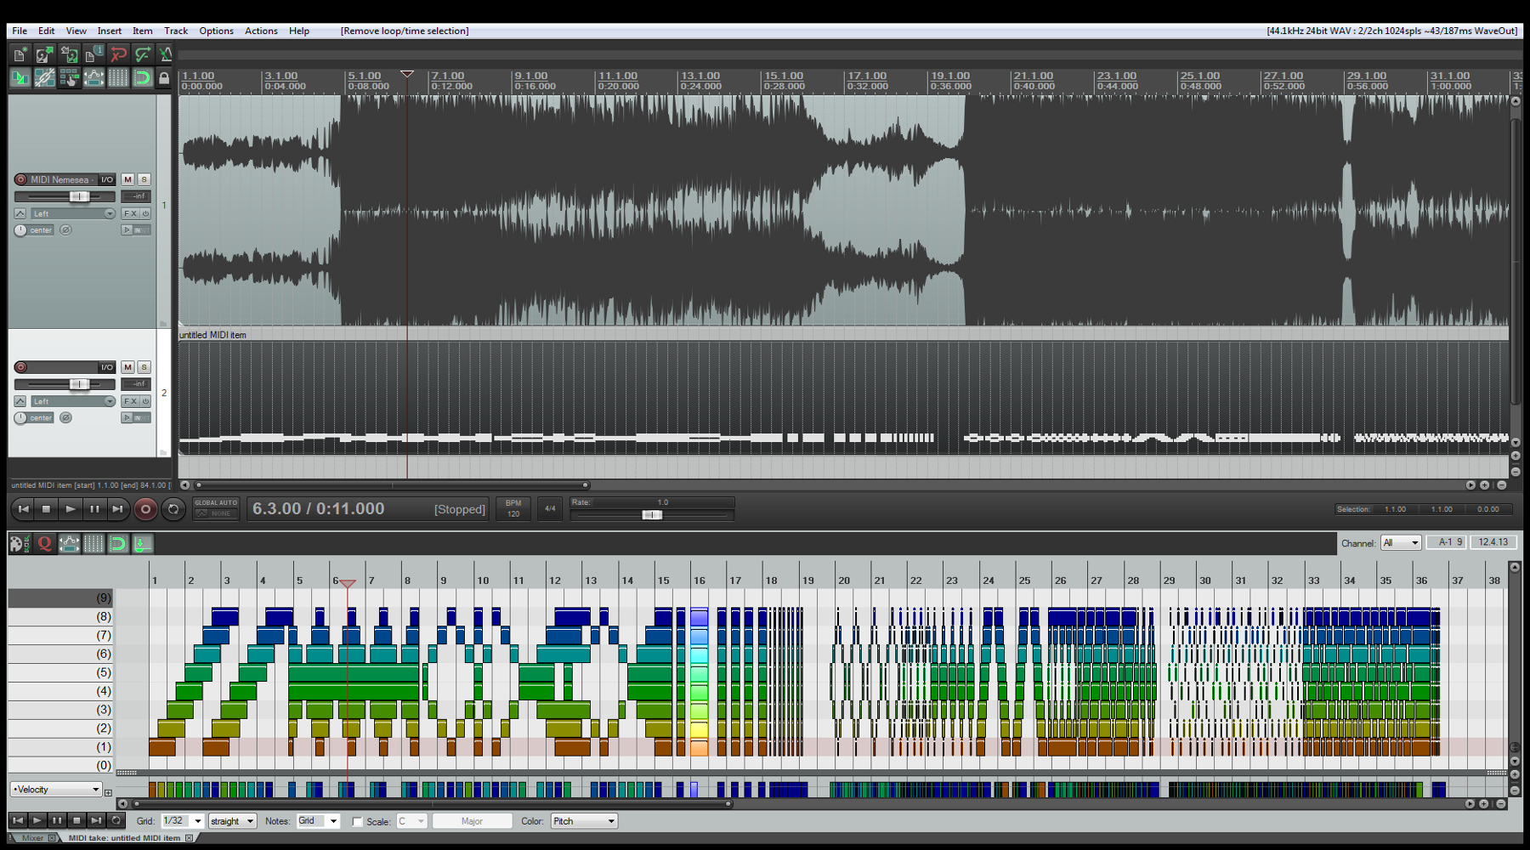
Task: Switch to the Mixer tab
Action: 33,838
